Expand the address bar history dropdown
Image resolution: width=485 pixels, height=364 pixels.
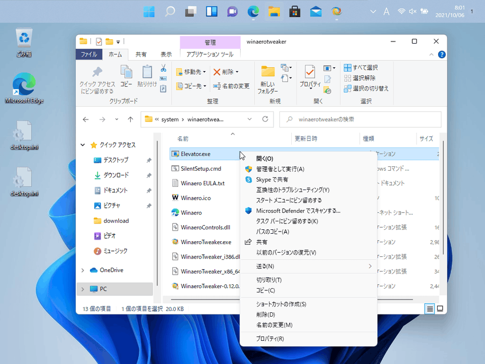point(250,119)
